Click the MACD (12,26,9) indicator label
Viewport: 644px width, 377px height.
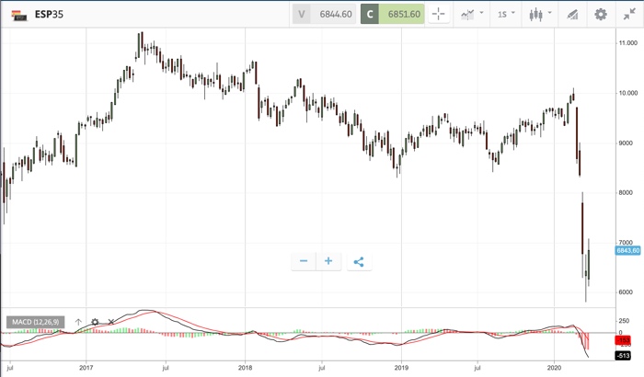point(35,322)
